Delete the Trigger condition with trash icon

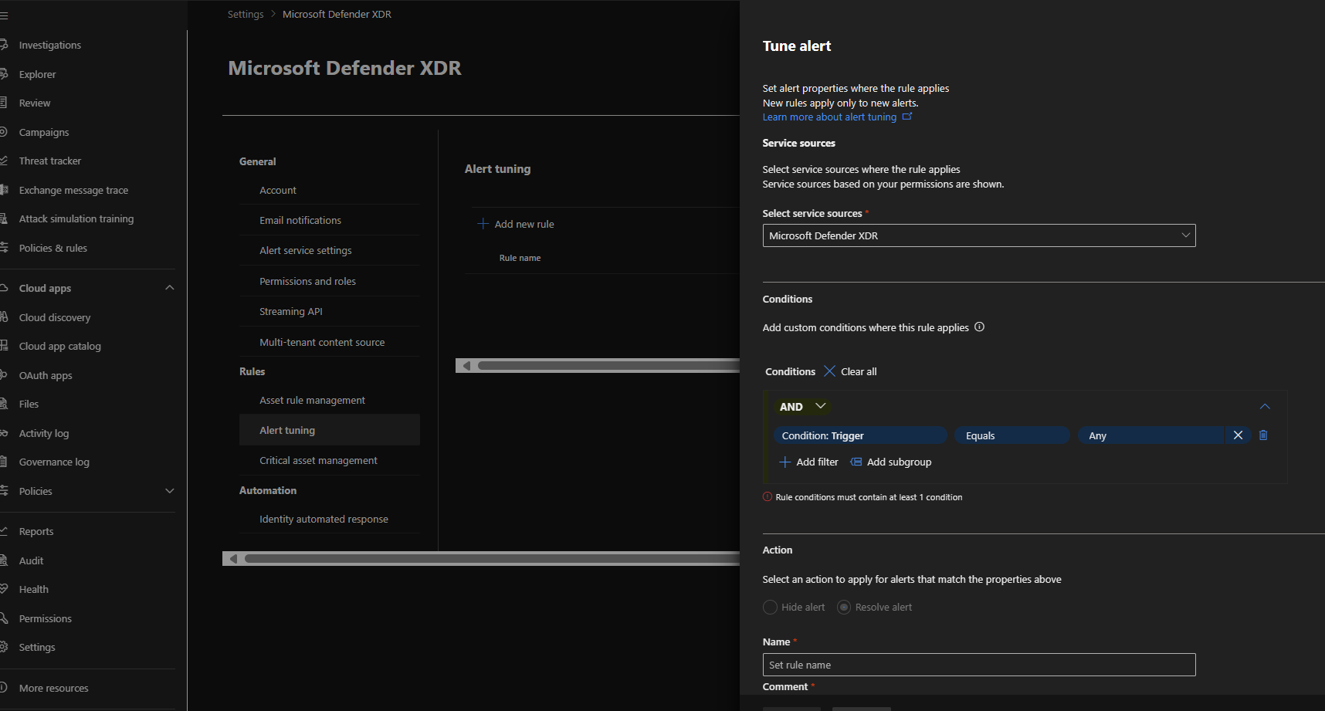(1263, 435)
